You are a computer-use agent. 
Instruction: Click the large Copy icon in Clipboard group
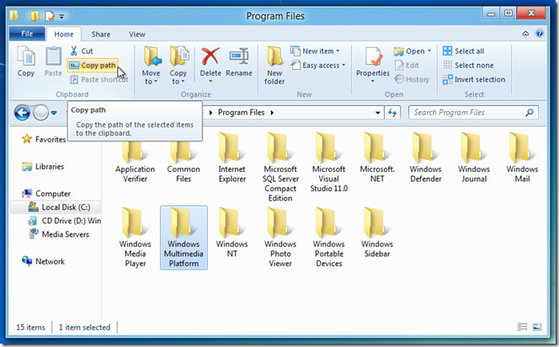(26, 63)
